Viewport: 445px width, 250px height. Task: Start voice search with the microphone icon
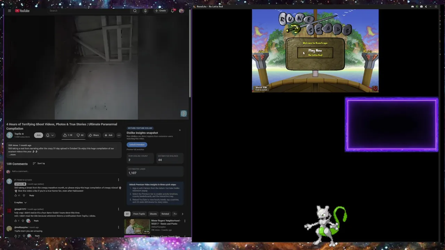(x=145, y=11)
